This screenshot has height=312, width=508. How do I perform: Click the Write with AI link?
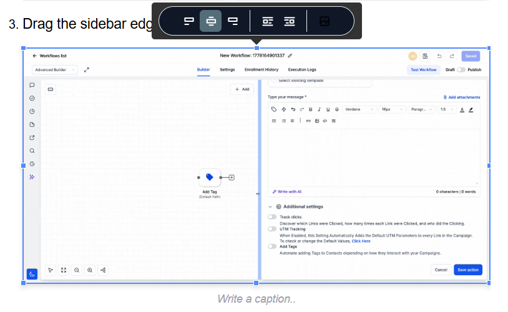pos(287,192)
